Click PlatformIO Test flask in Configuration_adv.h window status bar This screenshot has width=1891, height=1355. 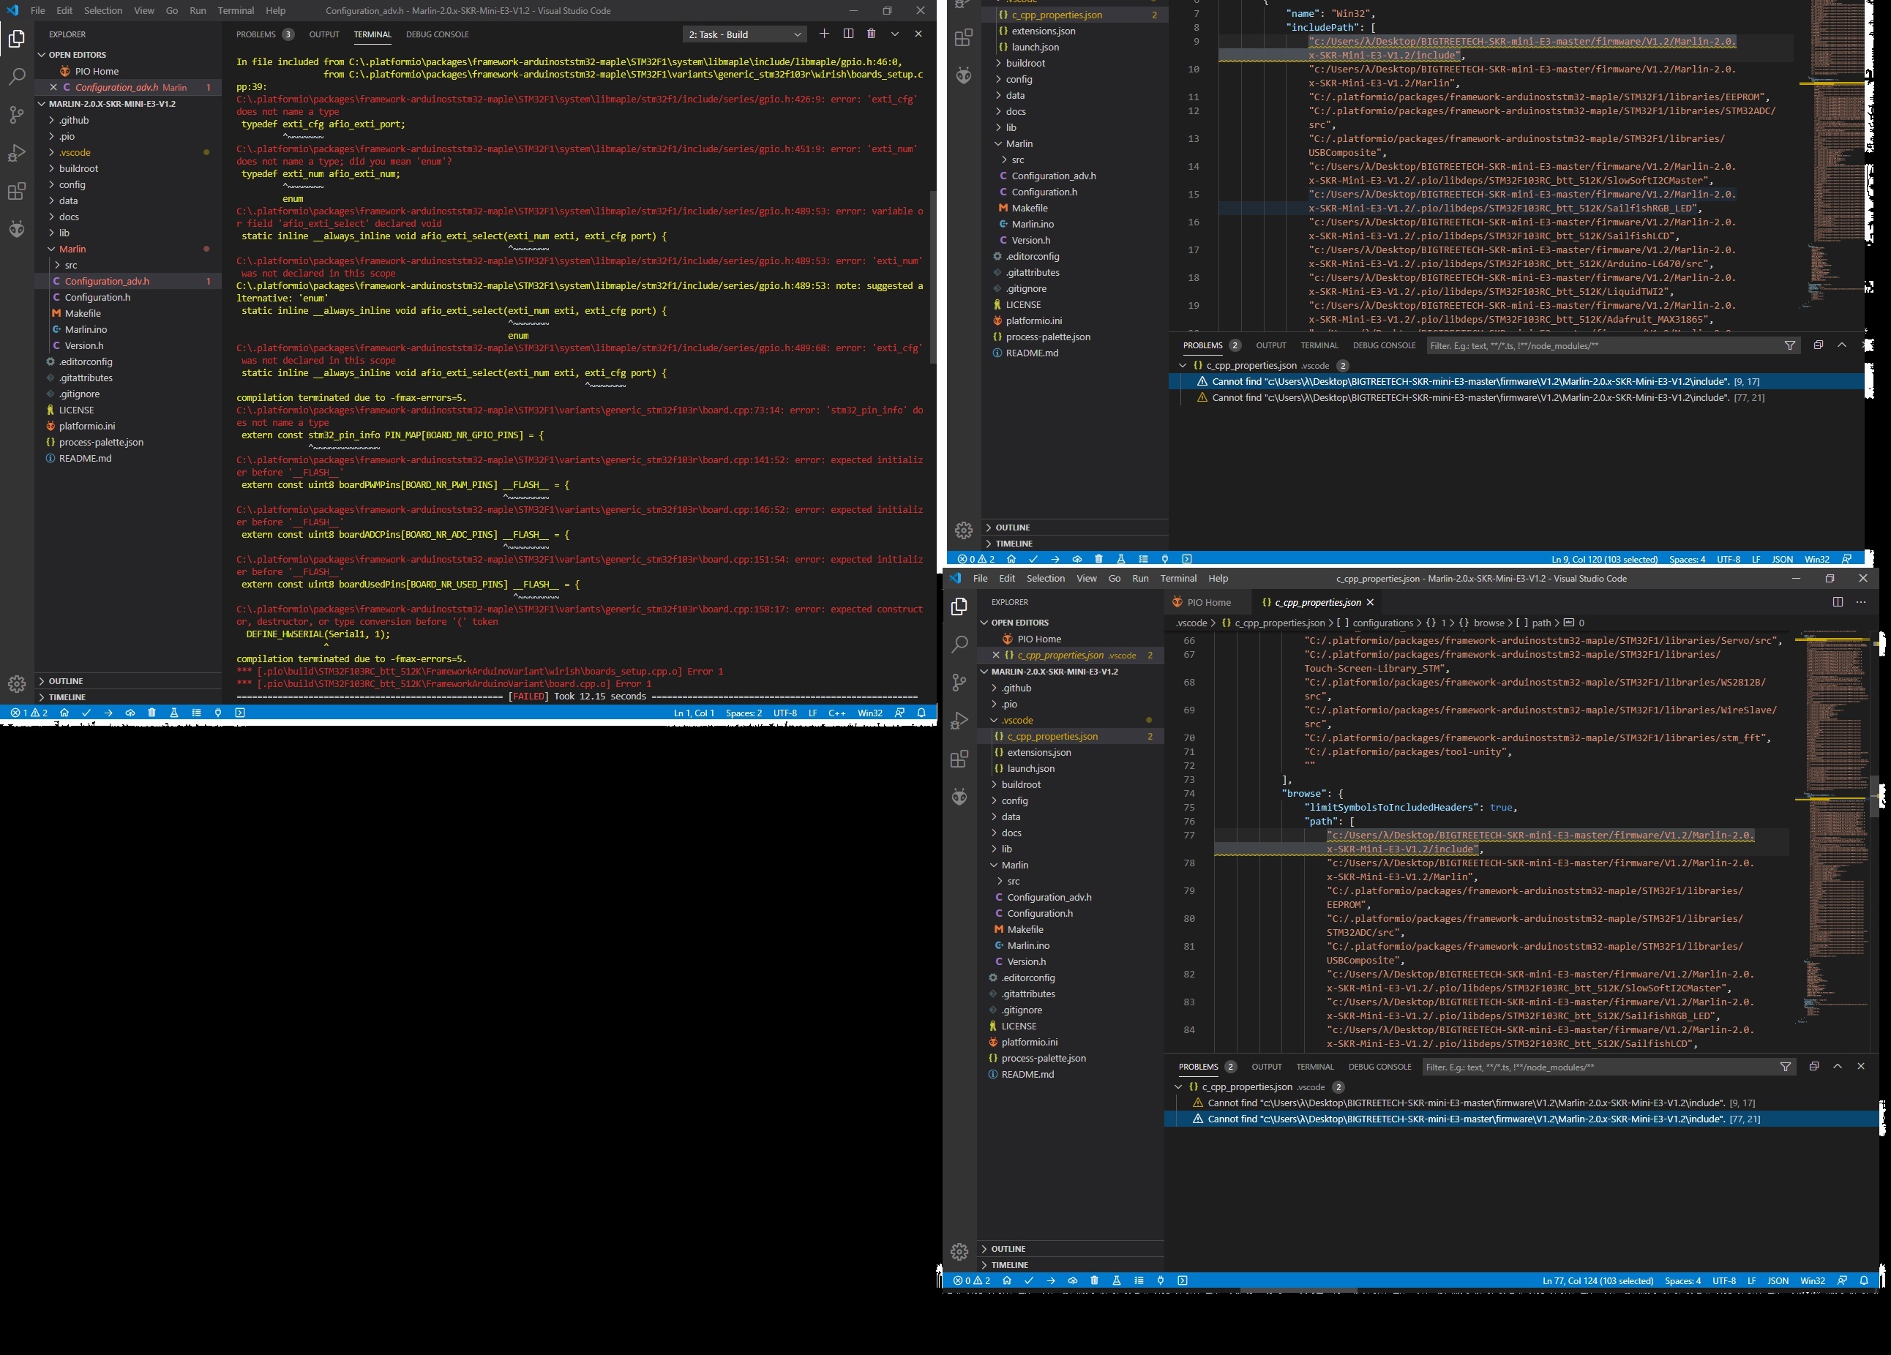(x=174, y=713)
